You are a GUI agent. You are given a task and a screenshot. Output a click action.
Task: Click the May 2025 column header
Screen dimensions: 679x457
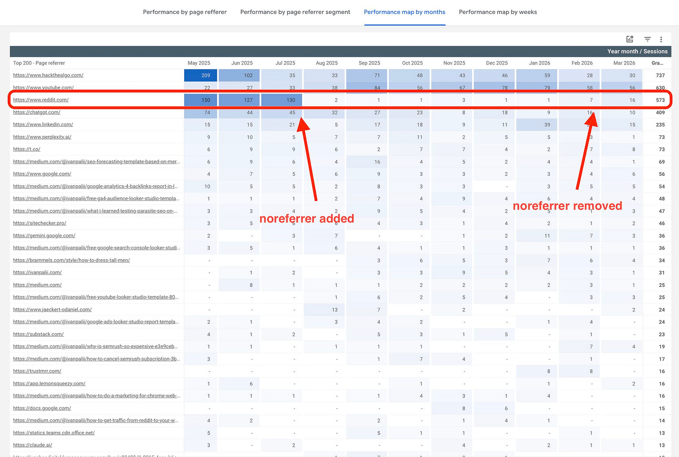click(x=199, y=62)
